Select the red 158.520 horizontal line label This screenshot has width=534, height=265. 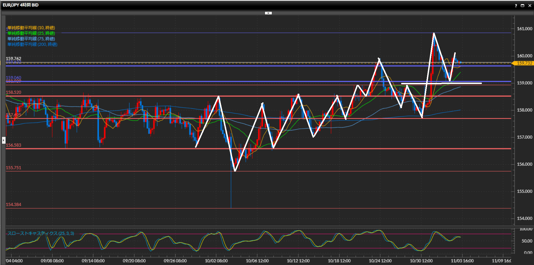[x=13, y=92]
